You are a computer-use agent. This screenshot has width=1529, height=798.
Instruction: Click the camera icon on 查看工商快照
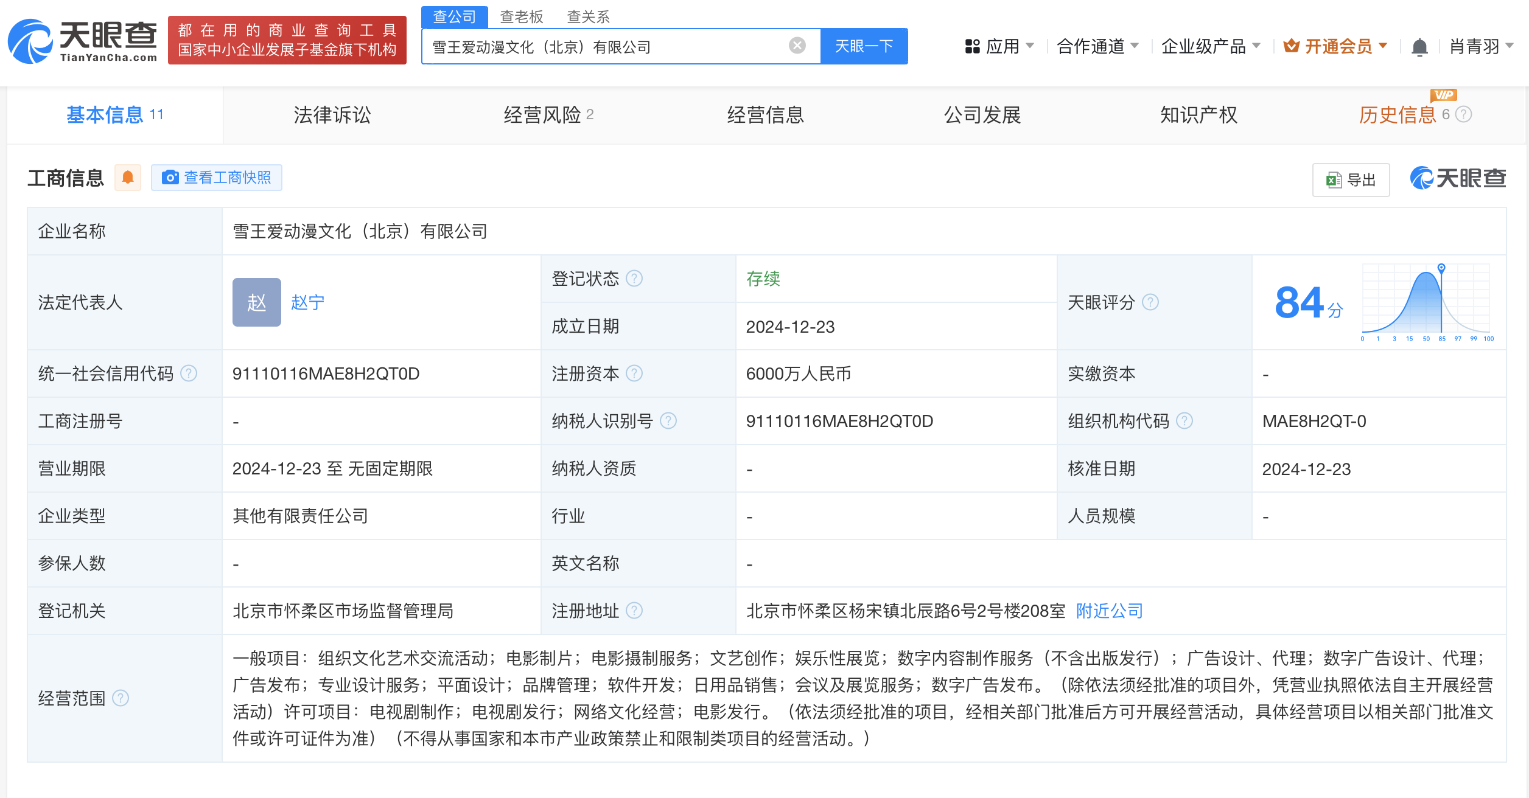coord(171,178)
